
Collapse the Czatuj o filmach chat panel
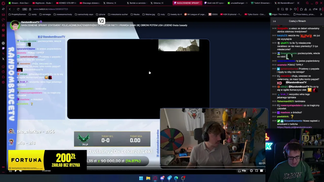[274, 21]
